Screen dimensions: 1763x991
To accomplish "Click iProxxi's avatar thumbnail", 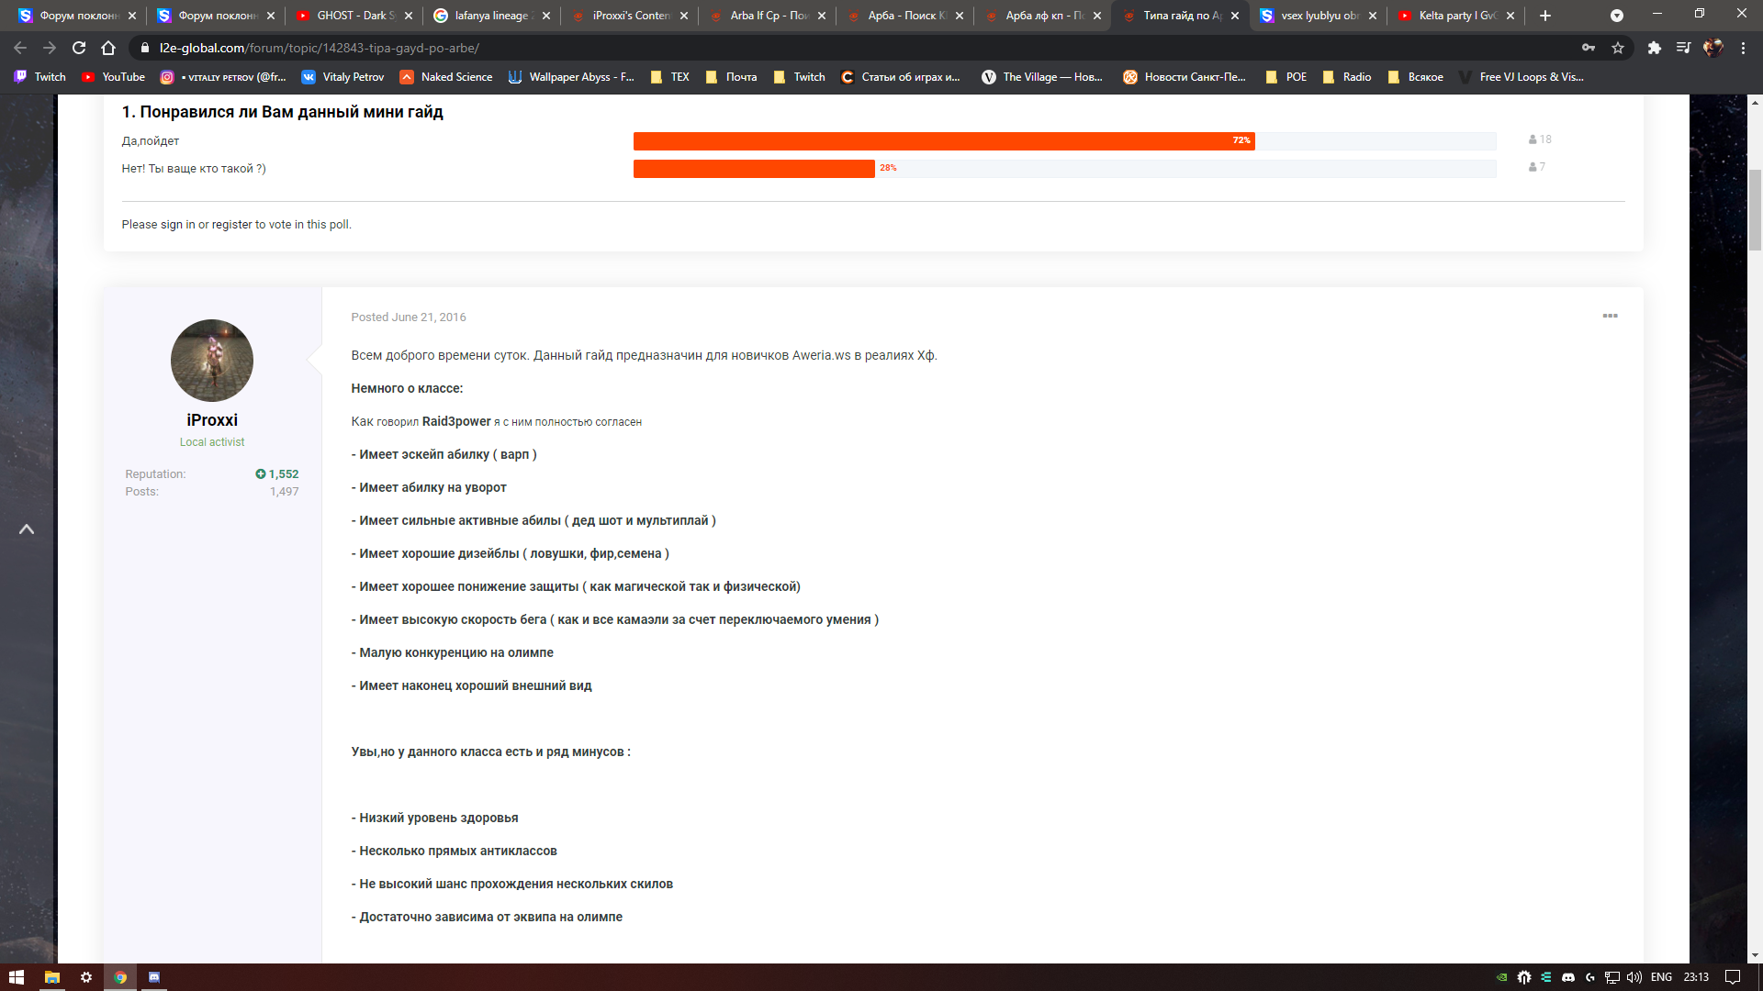I will pos(211,360).
